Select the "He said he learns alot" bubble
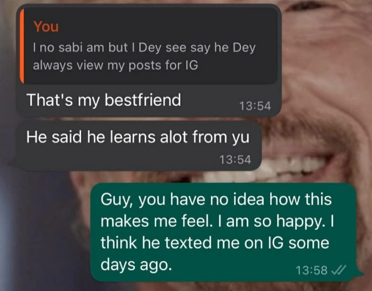372x291 pixels. pyautogui.click(x=139, y=146)
